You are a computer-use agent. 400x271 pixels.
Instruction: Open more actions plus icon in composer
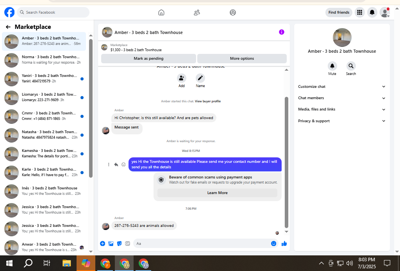[x=103, y=243]
